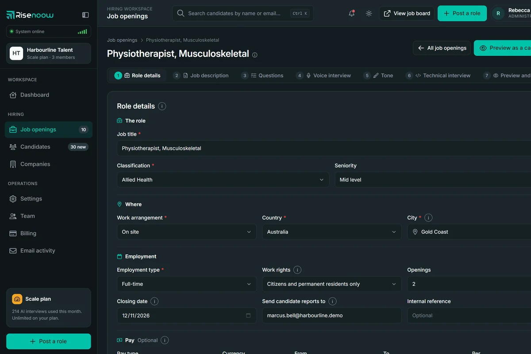Click View job board button
This screenshot has height=354, width=531.
(x=407, y=13)
